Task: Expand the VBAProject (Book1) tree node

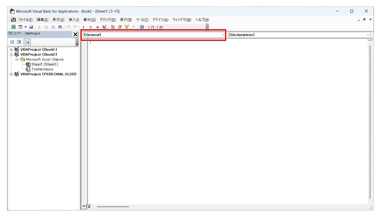Action: [x=11, y=49]
